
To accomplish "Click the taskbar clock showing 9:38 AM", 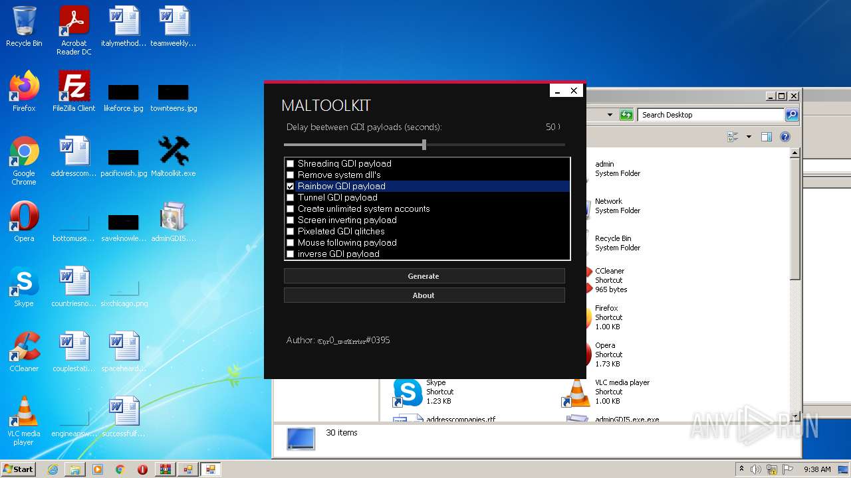I will (817, 469).
